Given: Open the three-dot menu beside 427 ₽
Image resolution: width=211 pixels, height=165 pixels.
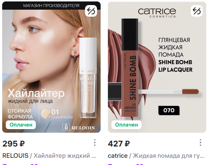Looking at the screenshot, I should click(x=201, y=143).
